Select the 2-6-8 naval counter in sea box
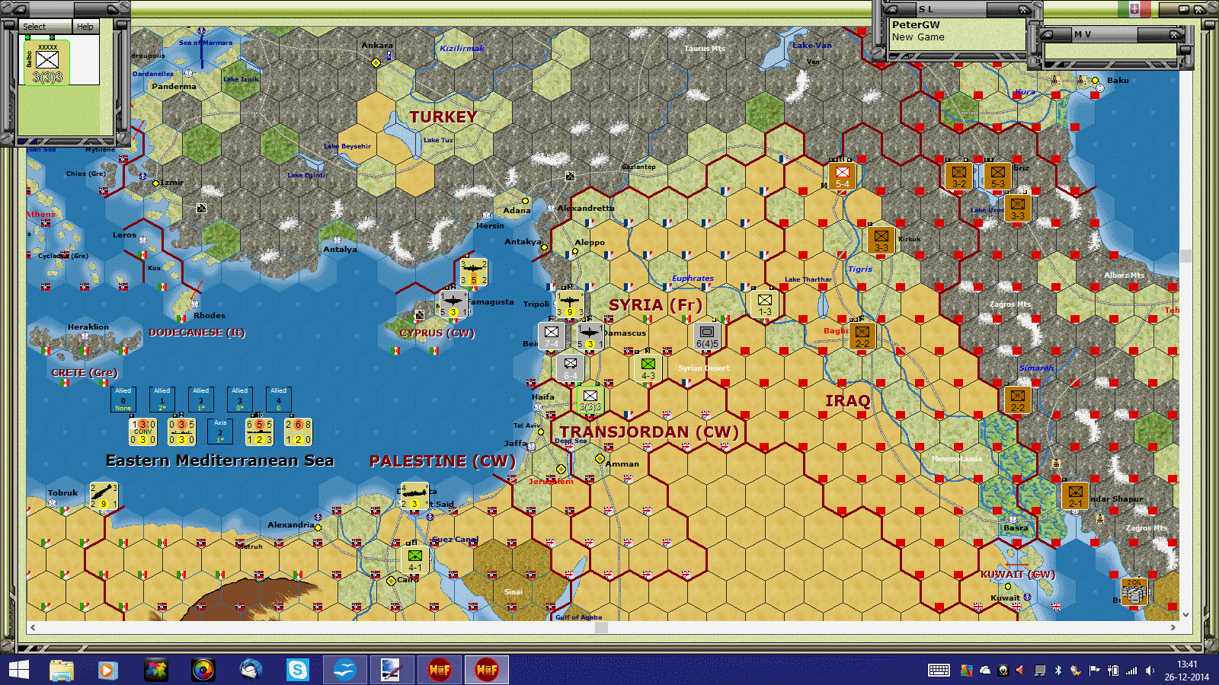 point(298,432)
